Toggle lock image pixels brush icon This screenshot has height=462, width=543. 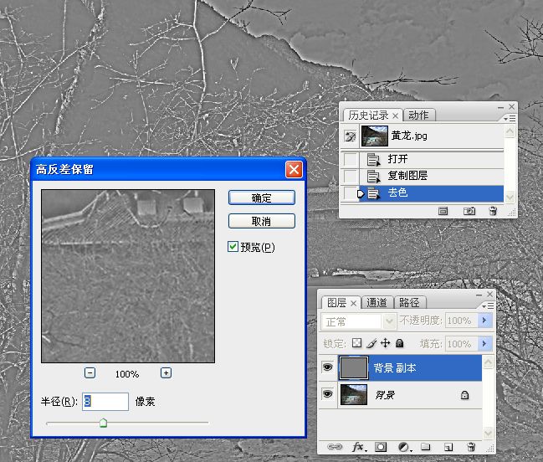click(x=371, y=343)
